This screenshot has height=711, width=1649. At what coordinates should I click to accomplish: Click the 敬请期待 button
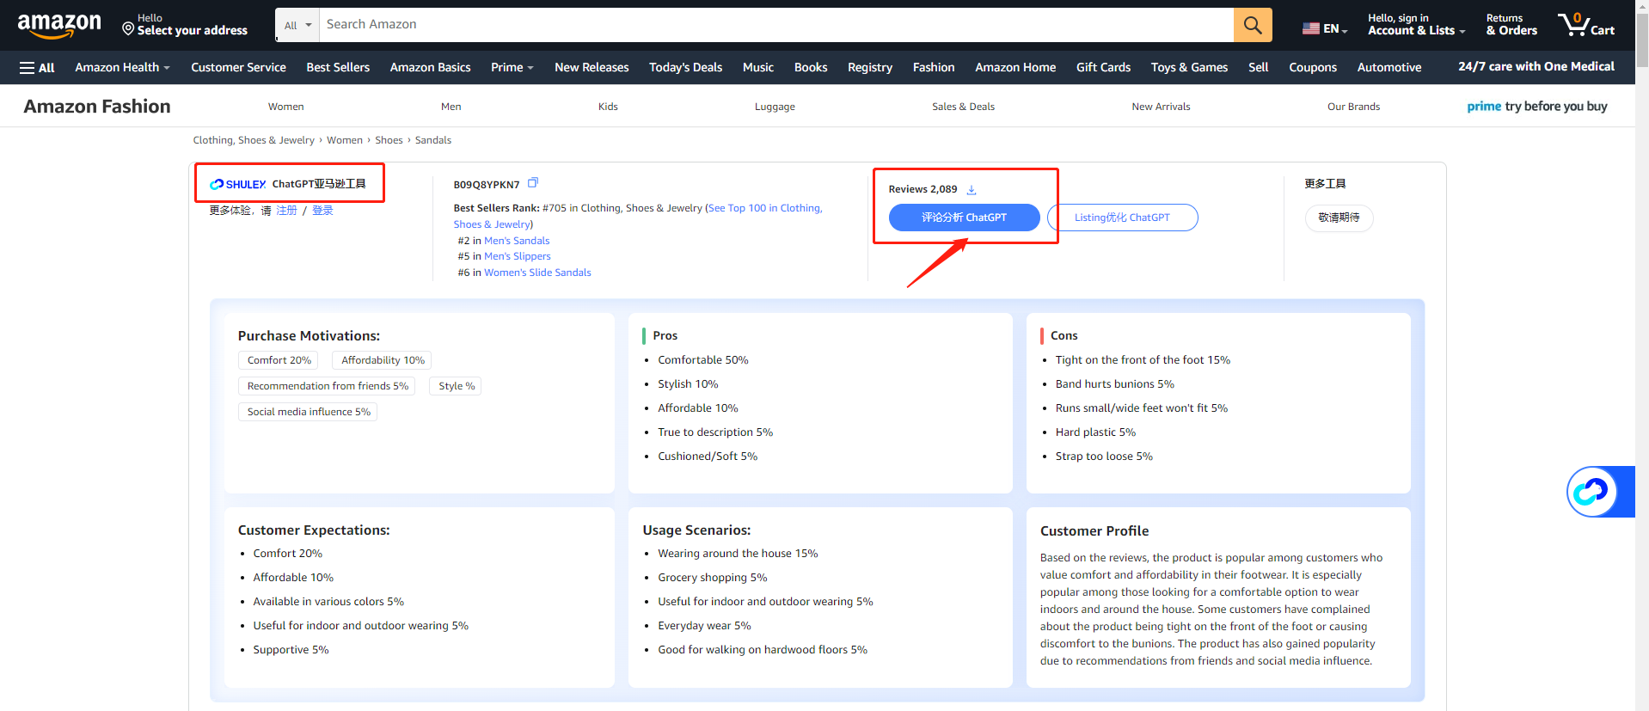(1339, 218)
